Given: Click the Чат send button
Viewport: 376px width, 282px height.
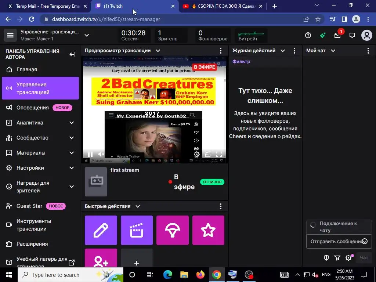Looking at the screenshot, I should [x=364, y=258].
